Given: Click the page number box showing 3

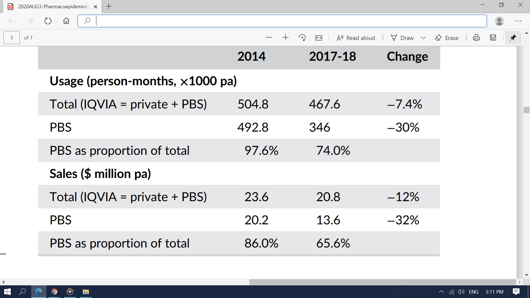Looking at the screenshot, I should point(12,38).
